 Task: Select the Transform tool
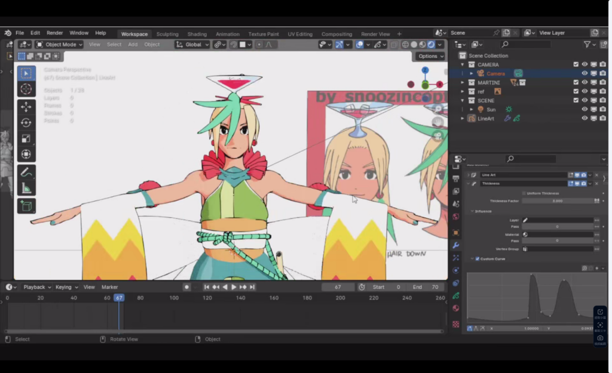pos(26,155)
